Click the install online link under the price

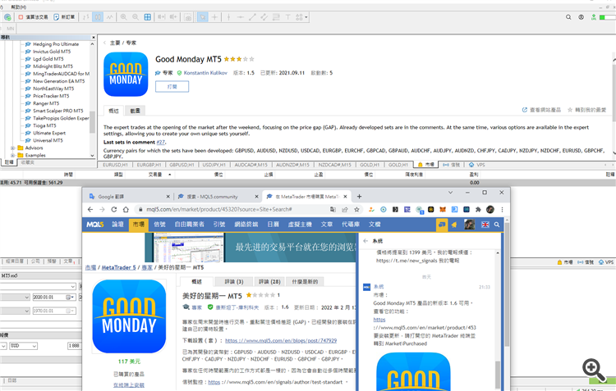[x=129, y=385]
